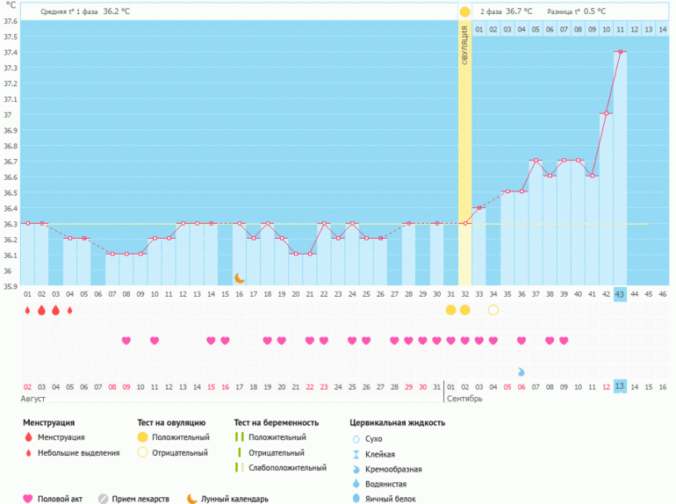676x504 pixels.
Task: Click the empty ovulation test circle, day 34
Action: [x=493, y=310]
